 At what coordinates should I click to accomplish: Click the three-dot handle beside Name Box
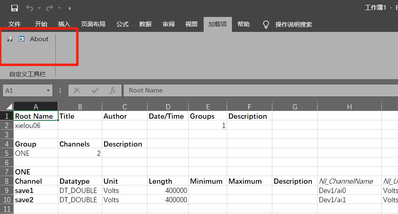[60, 90]
